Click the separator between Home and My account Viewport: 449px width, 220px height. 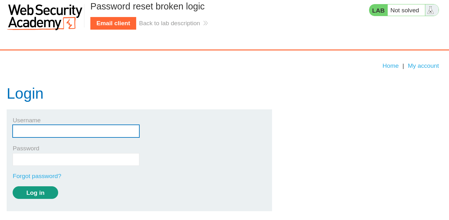point(403,66)
